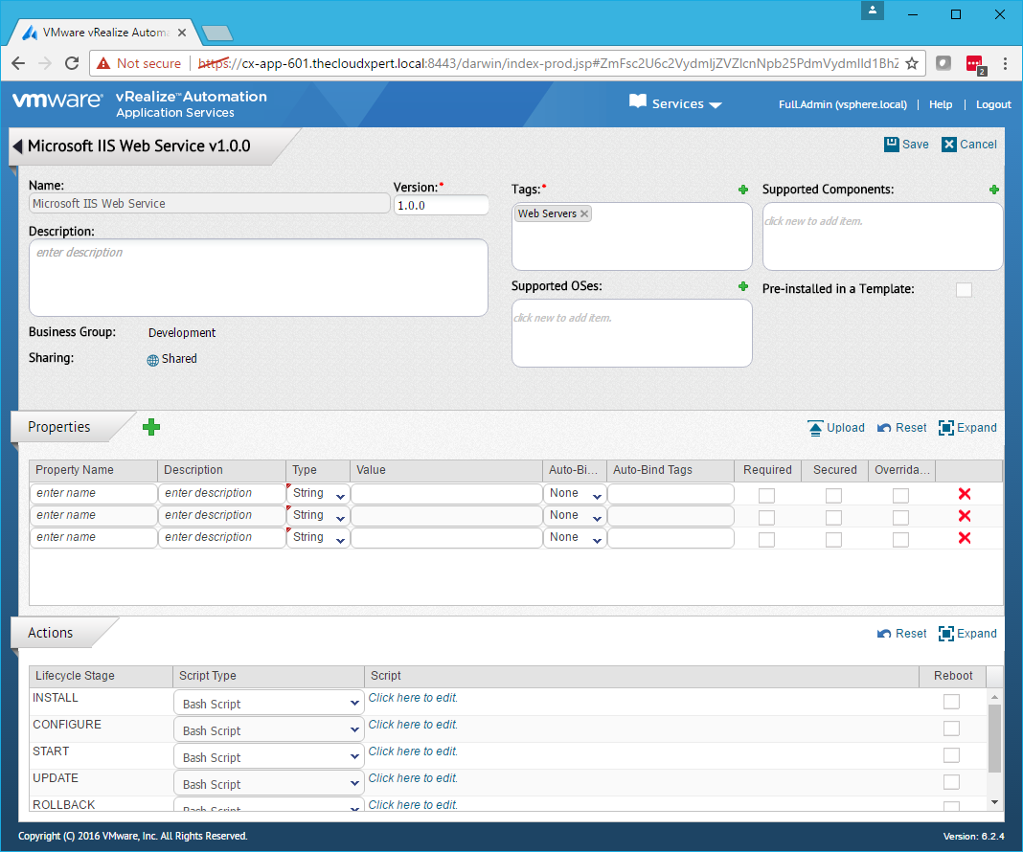Add a Supported OSes item via plus
The image size is (1023, 852).
click(743, 286)
